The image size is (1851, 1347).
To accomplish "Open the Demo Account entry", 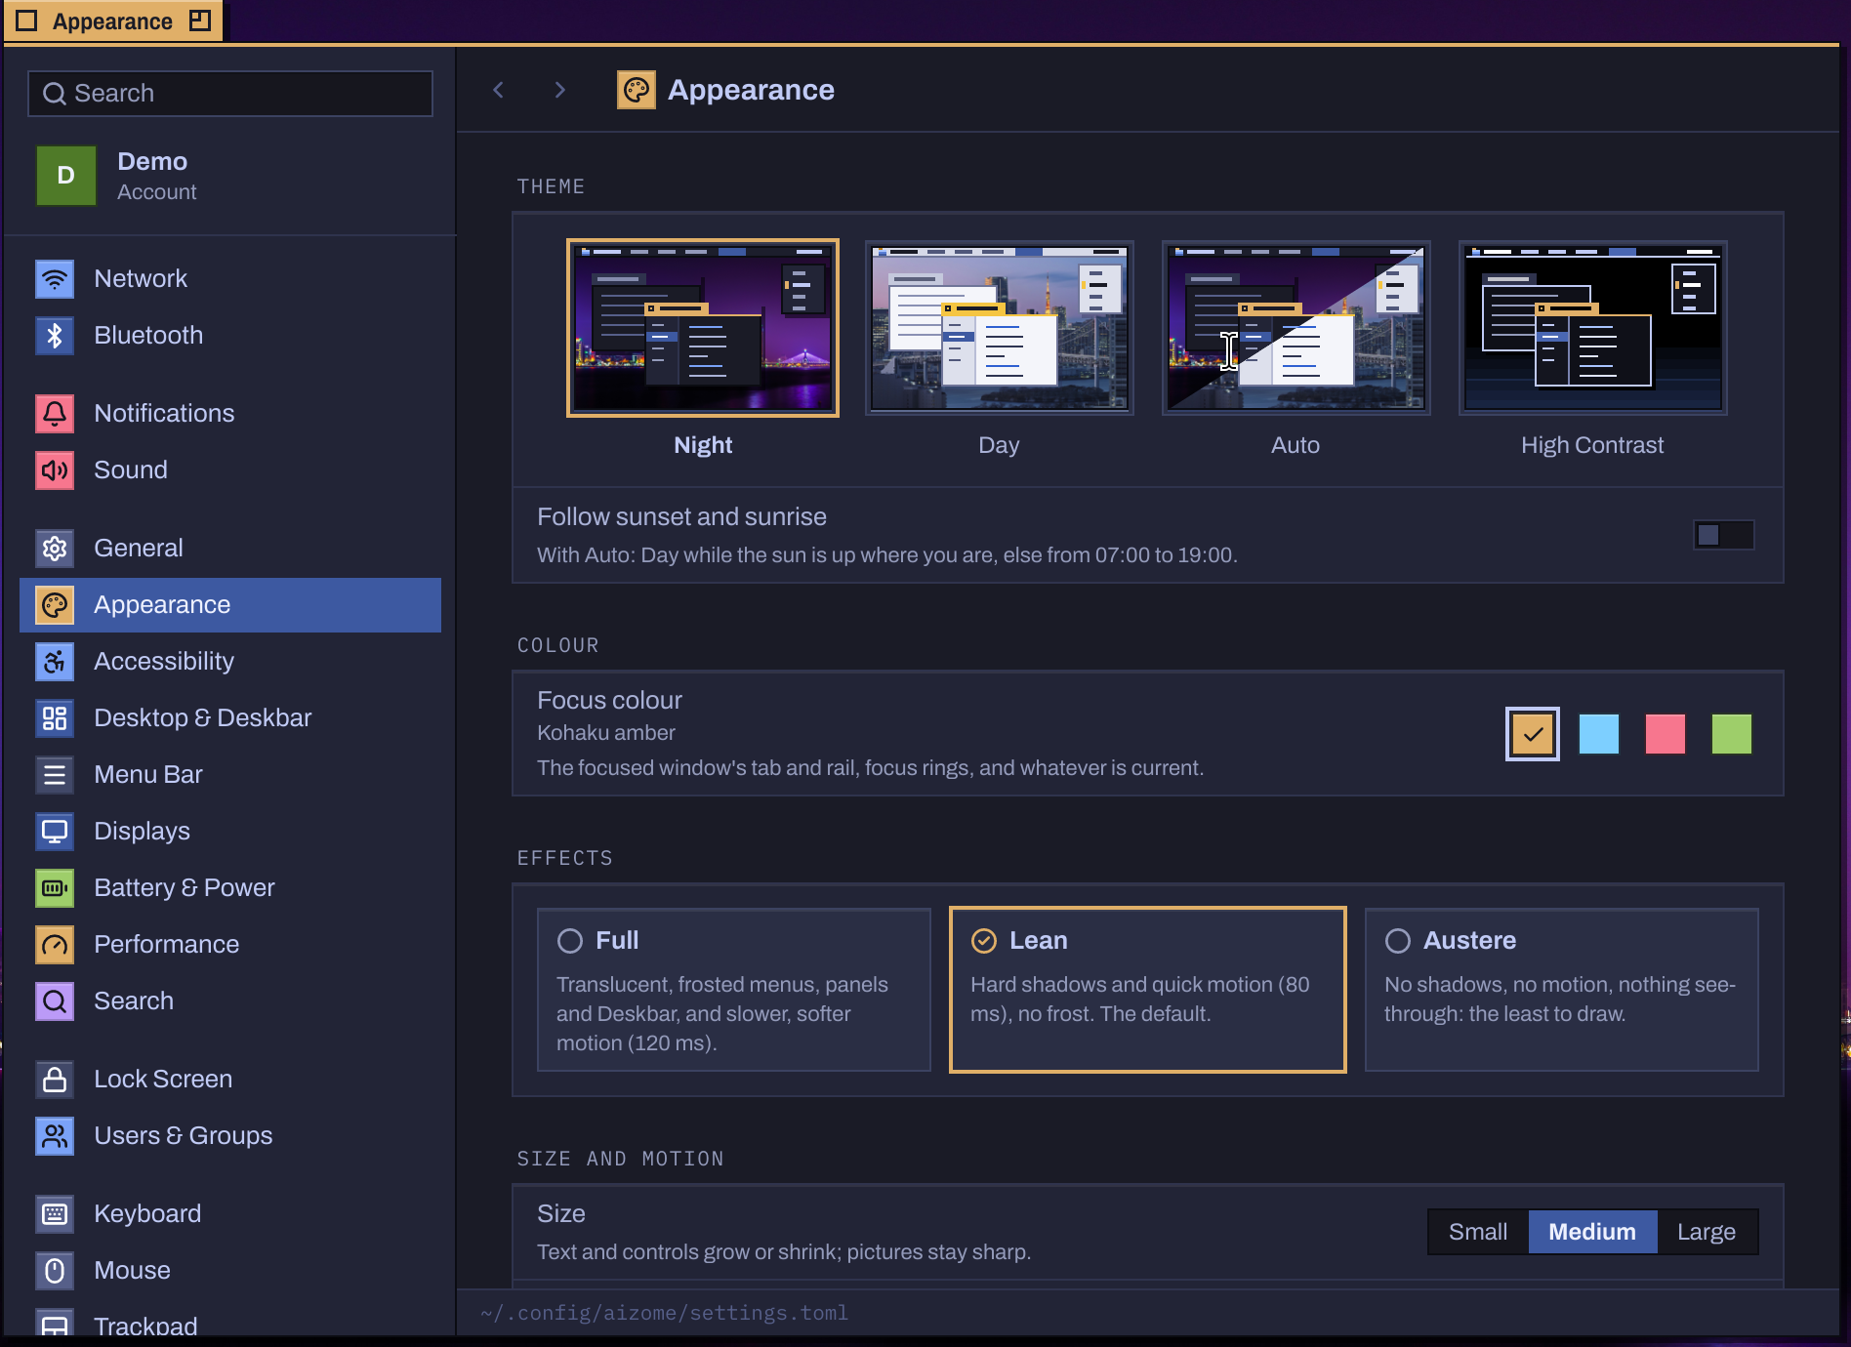I will [230, 176].
